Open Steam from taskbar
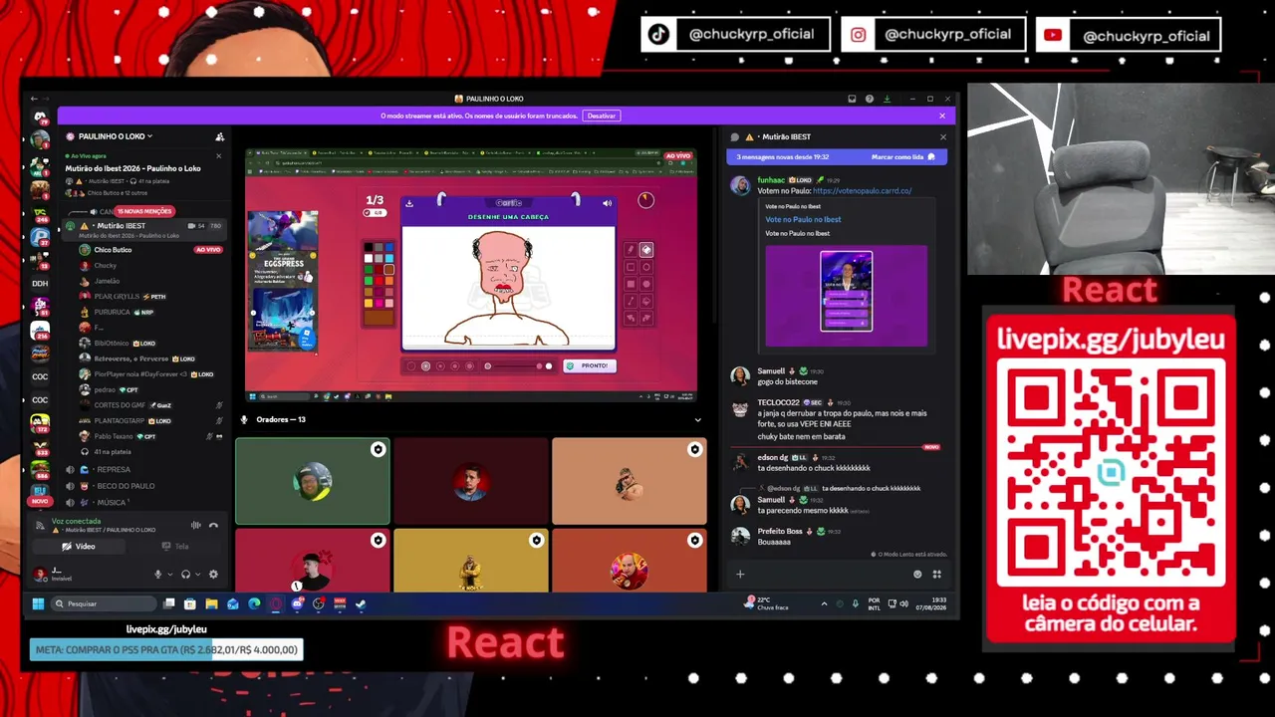 (x=361, y=603)
